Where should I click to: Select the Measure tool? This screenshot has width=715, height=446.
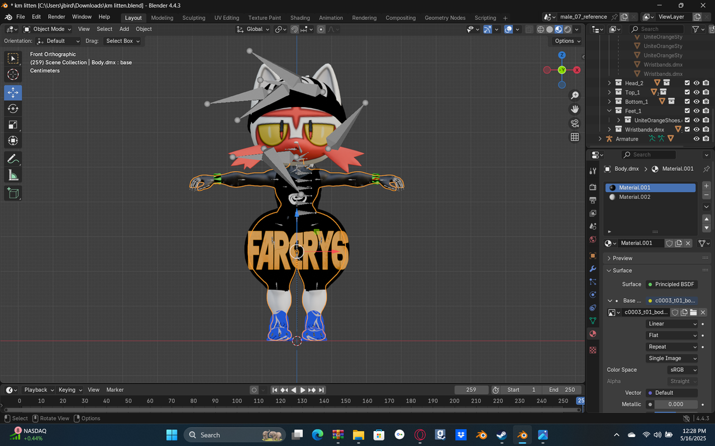13,176
